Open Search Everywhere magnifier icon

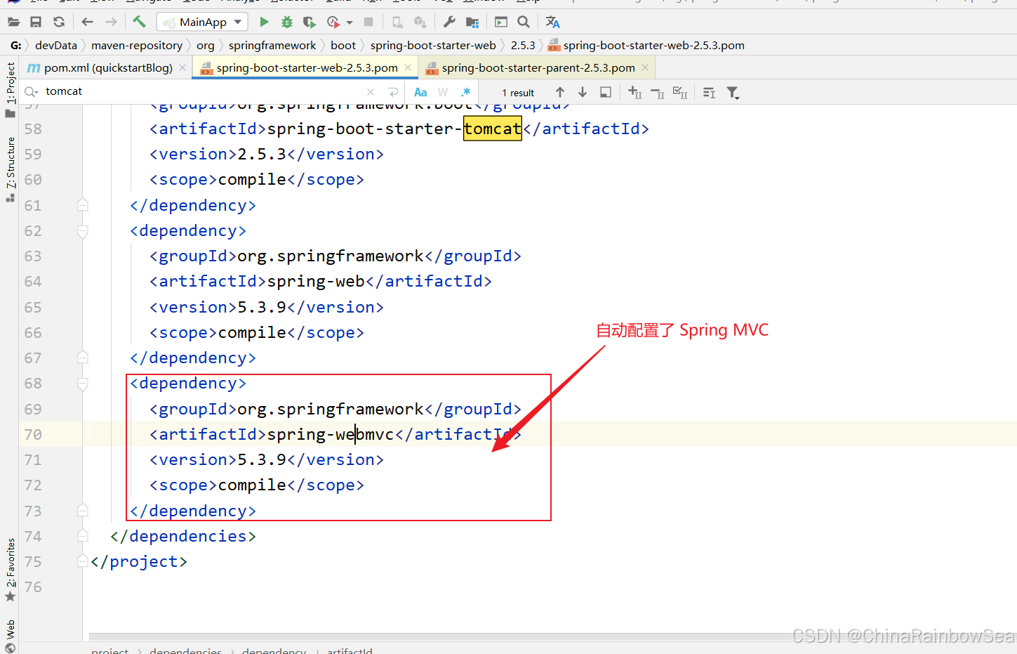[524, 22]
